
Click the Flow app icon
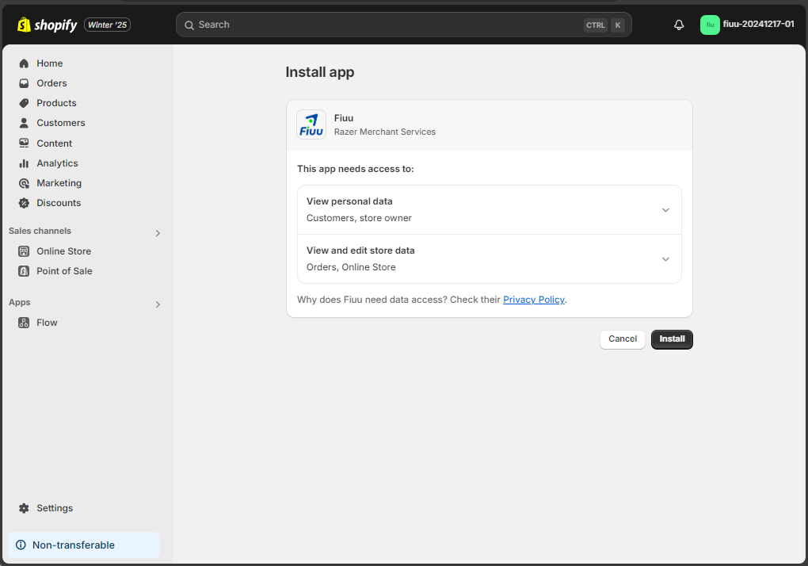pos(24,323)
